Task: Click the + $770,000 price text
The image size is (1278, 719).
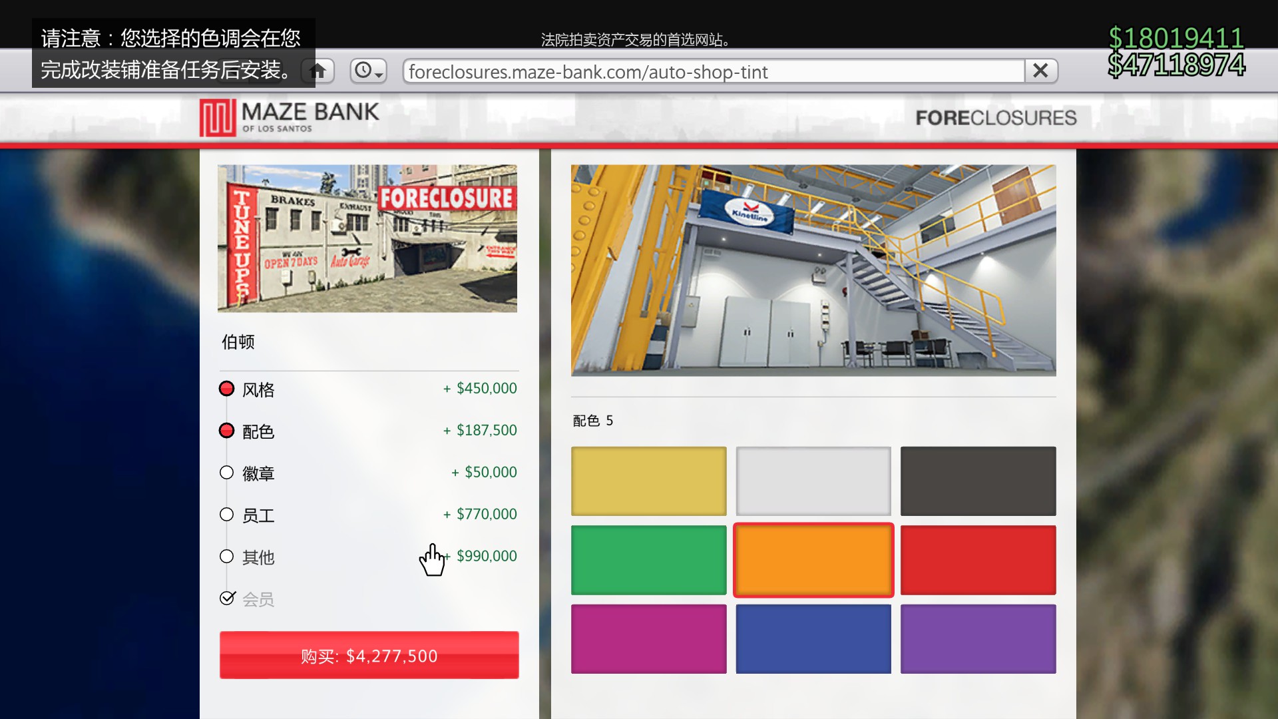Action: (x=480, y=514)
